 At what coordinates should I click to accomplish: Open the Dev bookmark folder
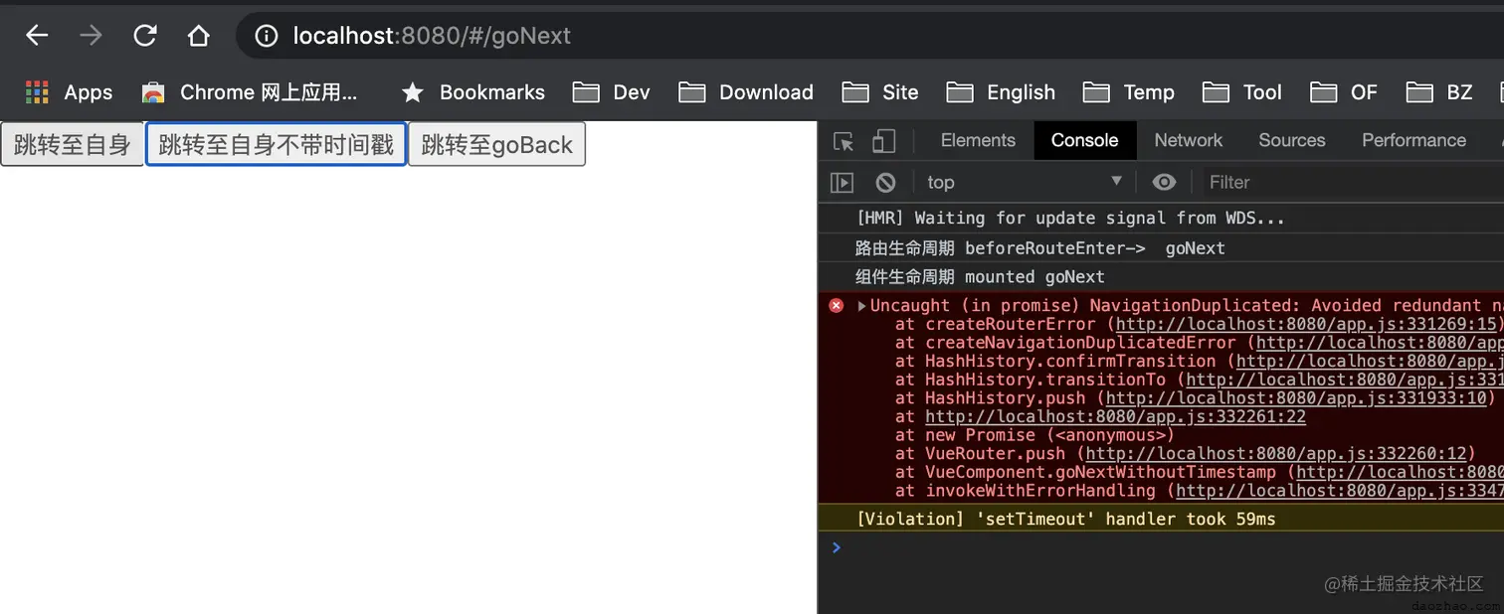point(612,92)
